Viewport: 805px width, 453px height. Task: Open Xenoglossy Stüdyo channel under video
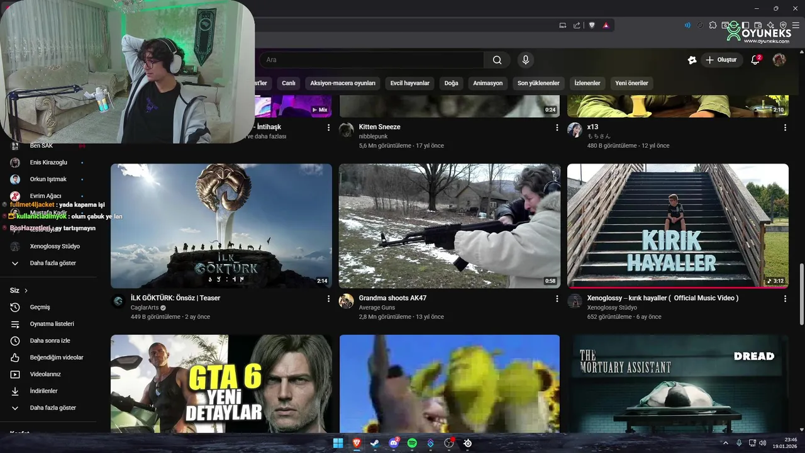[612, 308]
